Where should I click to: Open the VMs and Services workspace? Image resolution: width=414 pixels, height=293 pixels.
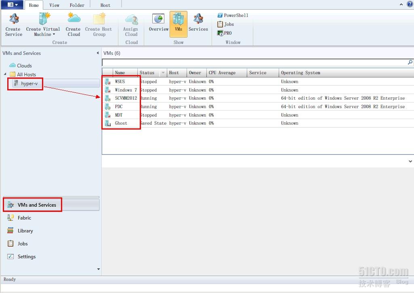tap(51, 205)
